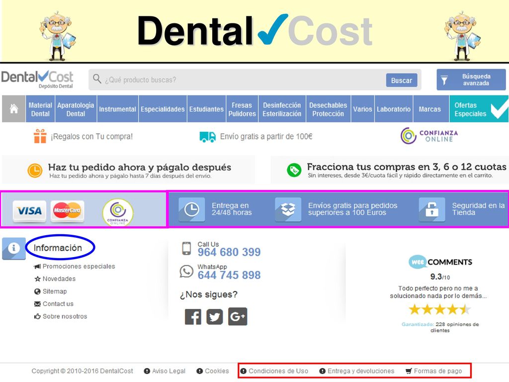Click the Envío gratis a partir de 100€ text
Screen dimensions: 509x382
266,136
